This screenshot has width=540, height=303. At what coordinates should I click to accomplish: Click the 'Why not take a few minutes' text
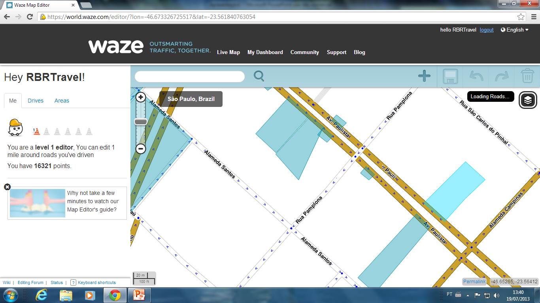tap(93, 201)
